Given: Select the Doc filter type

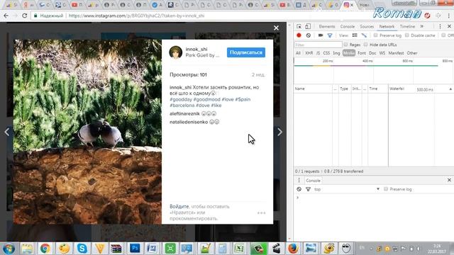Looking at the screenshot, I should pos(372,53).
